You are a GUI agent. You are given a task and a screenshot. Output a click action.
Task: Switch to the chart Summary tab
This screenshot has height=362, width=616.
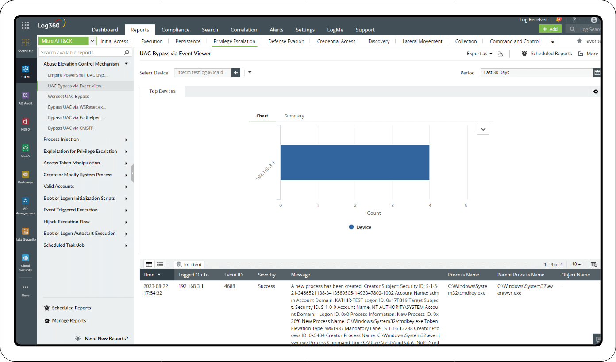tap(294, 116)
